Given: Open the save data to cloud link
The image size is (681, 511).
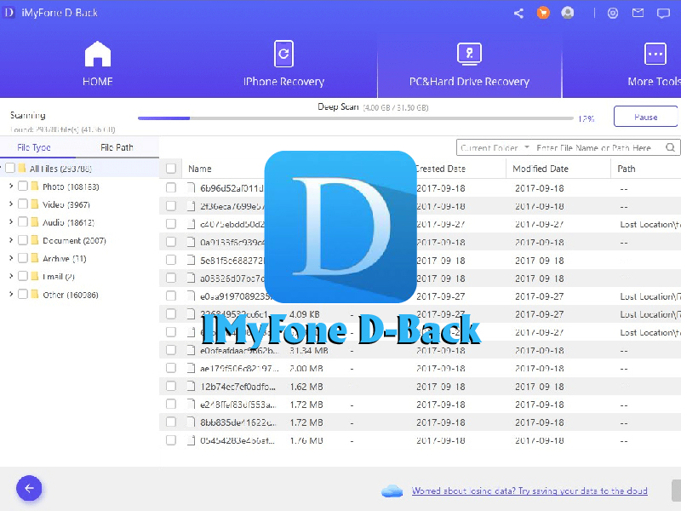Looking at the screenshot, I should click(x=529, y=491).
